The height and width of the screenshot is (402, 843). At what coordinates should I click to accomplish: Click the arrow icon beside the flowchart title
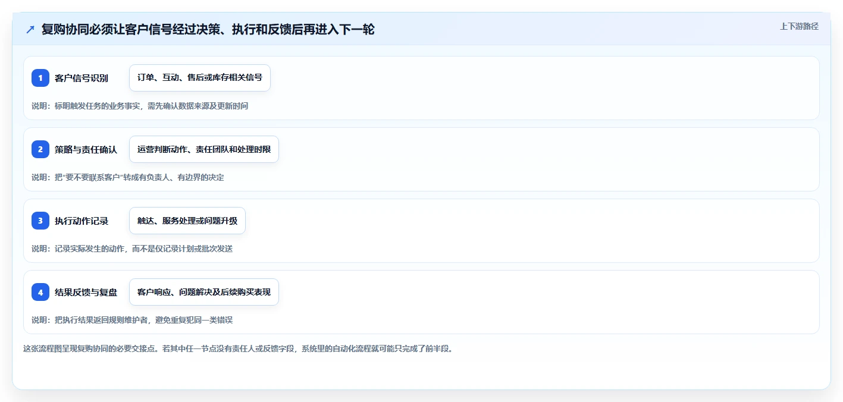(30, 30)
